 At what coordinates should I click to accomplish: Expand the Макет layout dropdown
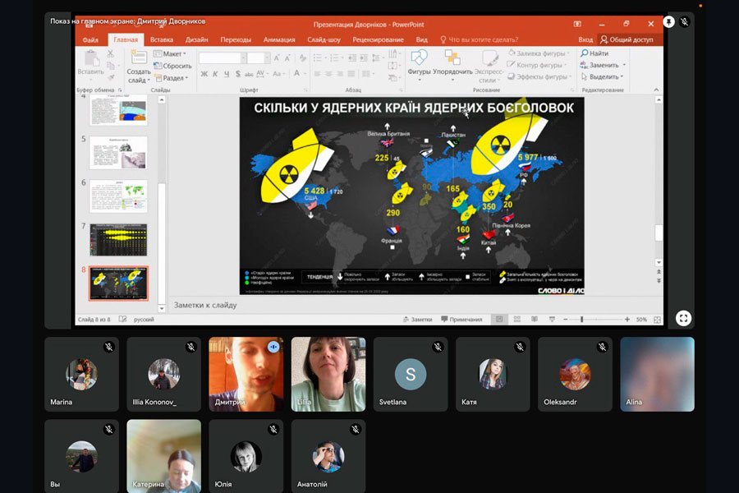172,53
